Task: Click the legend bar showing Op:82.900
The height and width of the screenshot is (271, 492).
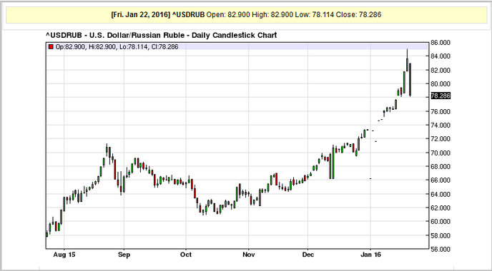Action: [237, 47]
